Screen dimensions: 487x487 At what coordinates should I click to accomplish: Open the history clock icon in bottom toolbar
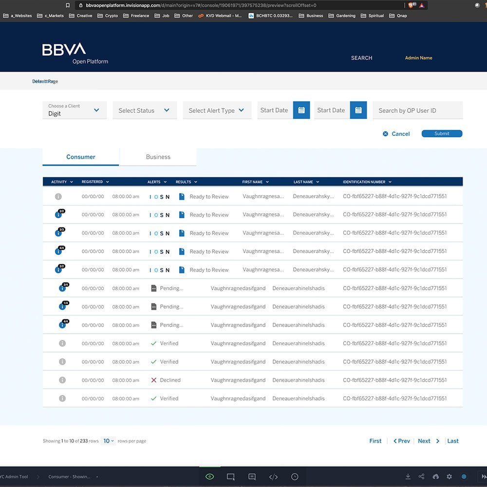click(295, 477)
